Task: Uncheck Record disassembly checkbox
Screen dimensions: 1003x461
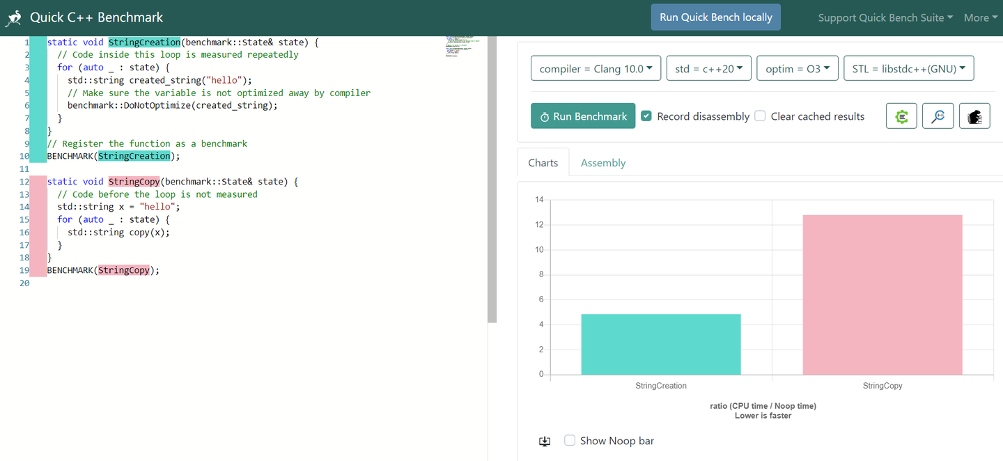Action: tap(646, 116)
